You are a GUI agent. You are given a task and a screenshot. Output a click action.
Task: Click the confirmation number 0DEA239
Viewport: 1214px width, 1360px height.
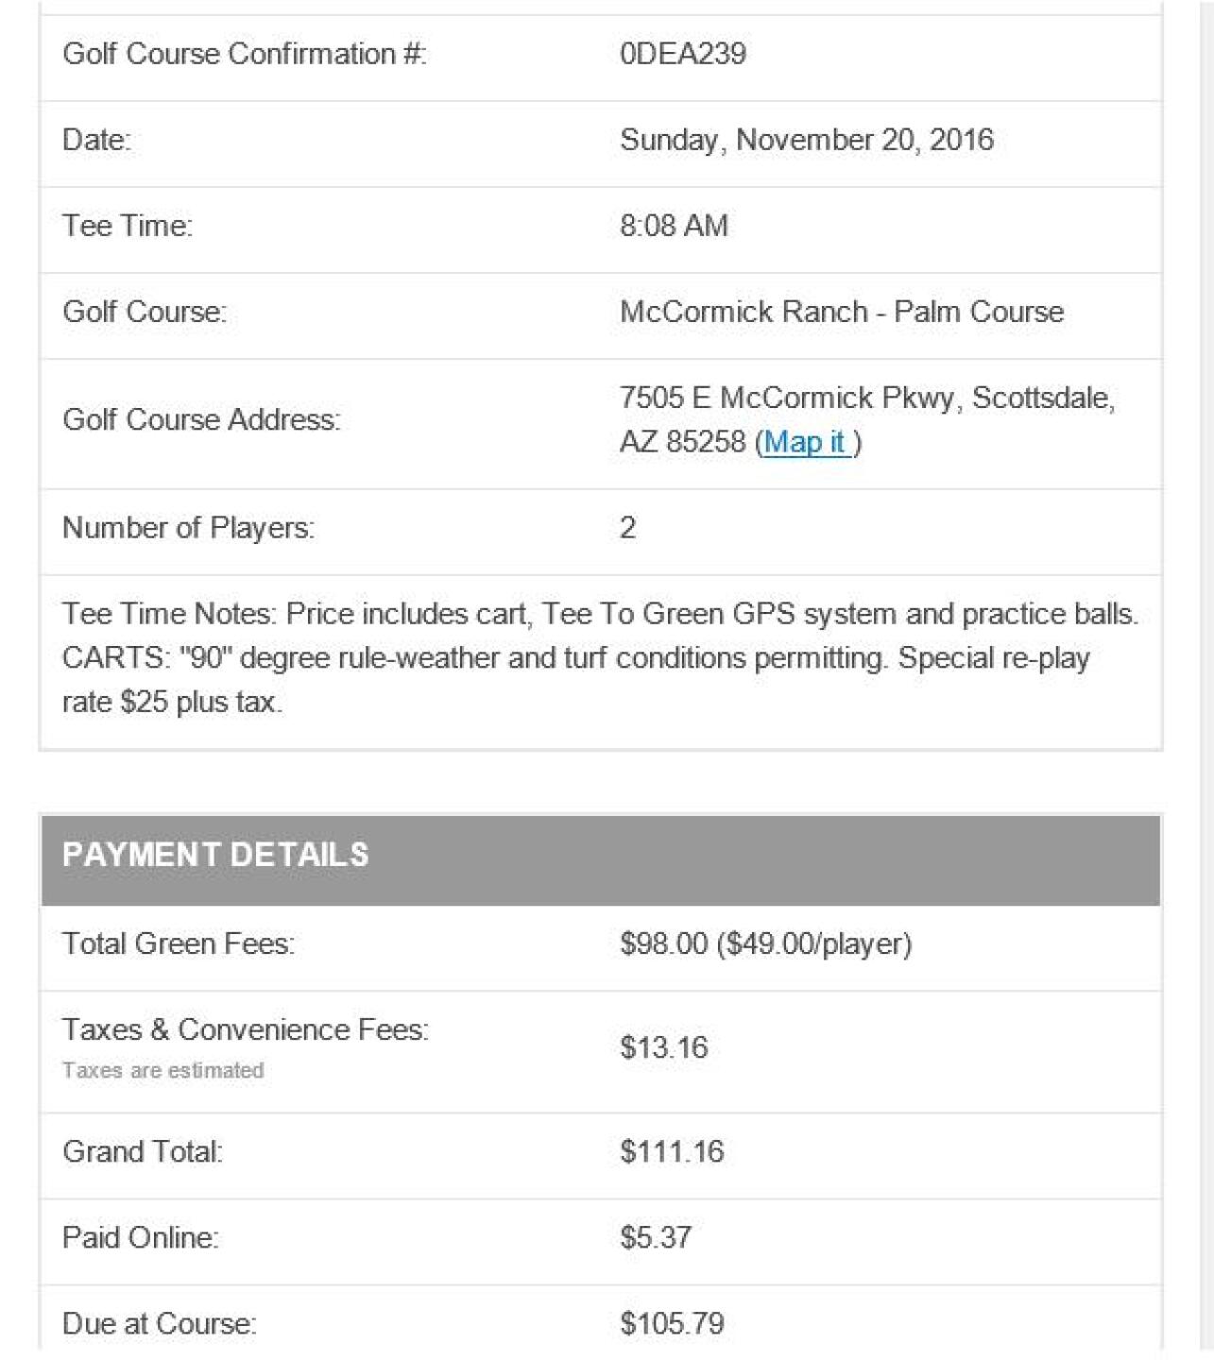[x=682, y=54]
